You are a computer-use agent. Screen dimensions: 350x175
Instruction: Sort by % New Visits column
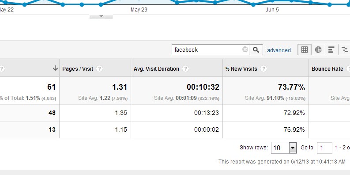click(241, 69)
